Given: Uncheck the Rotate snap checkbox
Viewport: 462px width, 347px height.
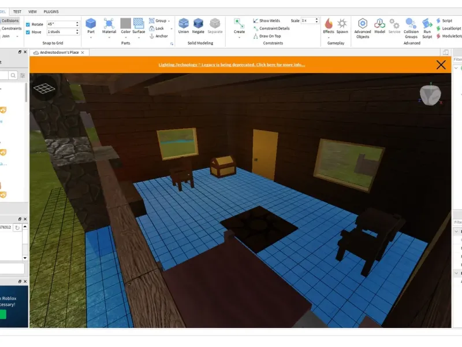Looking at the screenshot, I should coord(28,24).
